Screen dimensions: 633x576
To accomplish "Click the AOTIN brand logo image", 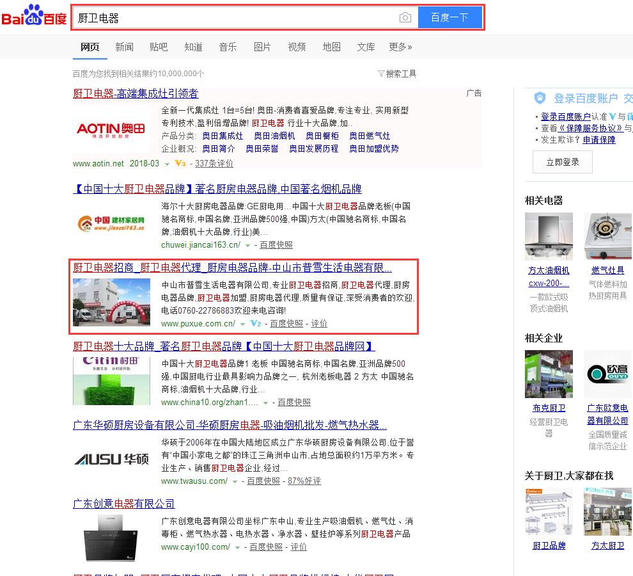I will tap(111, 131).
